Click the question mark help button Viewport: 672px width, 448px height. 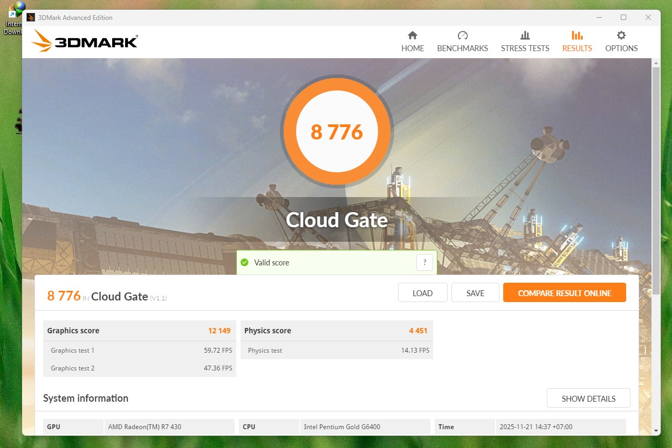coord(424,263)
